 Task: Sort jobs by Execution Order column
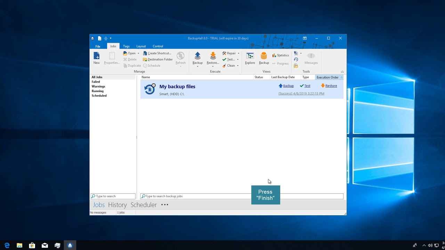point(328,77)
